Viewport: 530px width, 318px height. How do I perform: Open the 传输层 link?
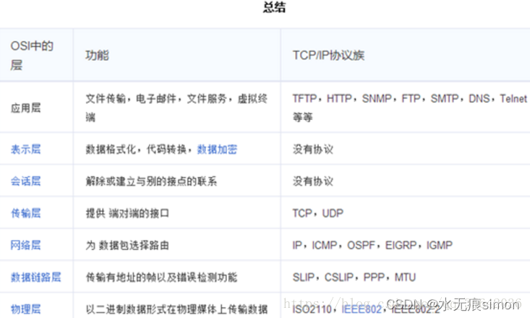click(x=26, y=213)
